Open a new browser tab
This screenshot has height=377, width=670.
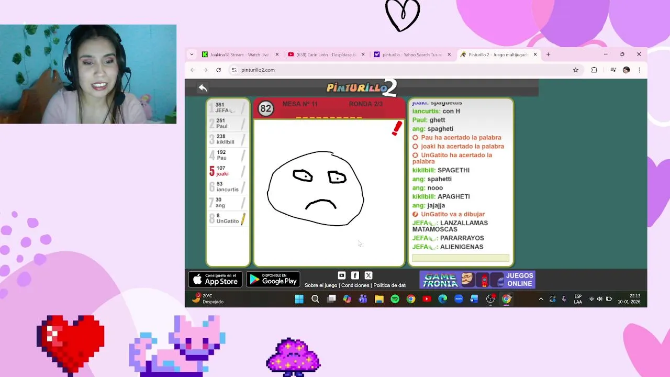click(548, 54)
